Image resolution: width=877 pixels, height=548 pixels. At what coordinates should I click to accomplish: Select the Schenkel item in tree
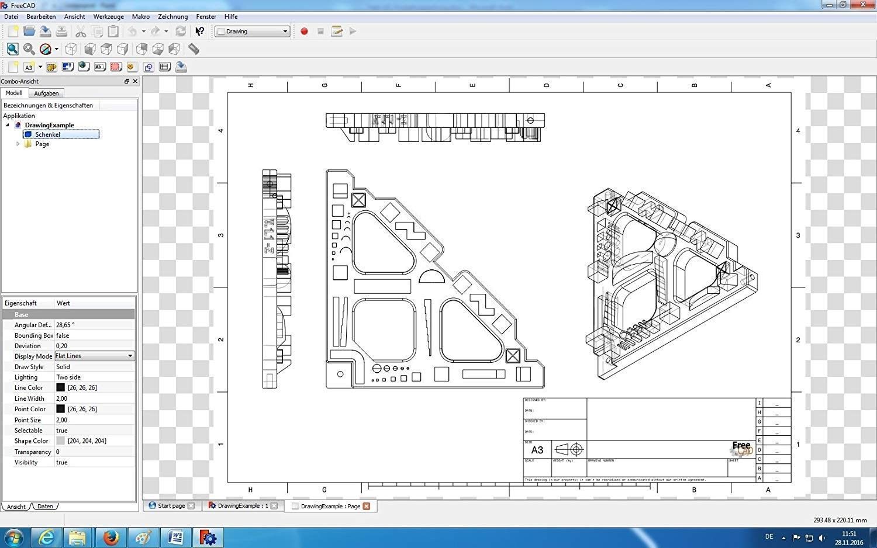(47, 134)
